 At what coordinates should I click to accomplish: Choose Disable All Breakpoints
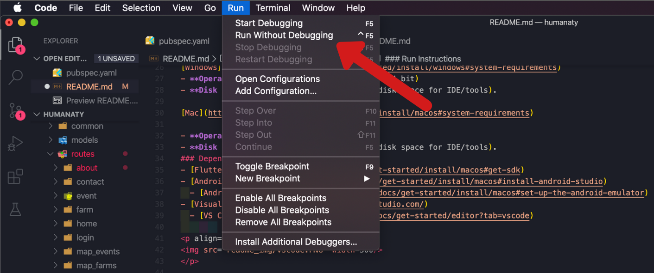click(x=300, y=210)
